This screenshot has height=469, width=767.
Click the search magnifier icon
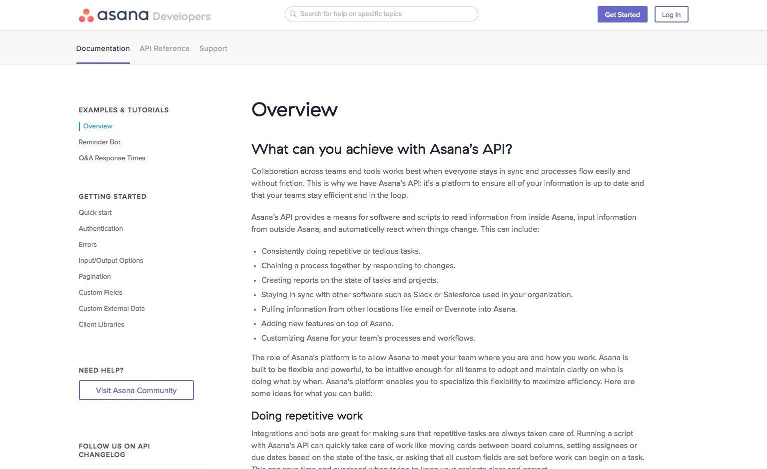click(x=293, y=14)
